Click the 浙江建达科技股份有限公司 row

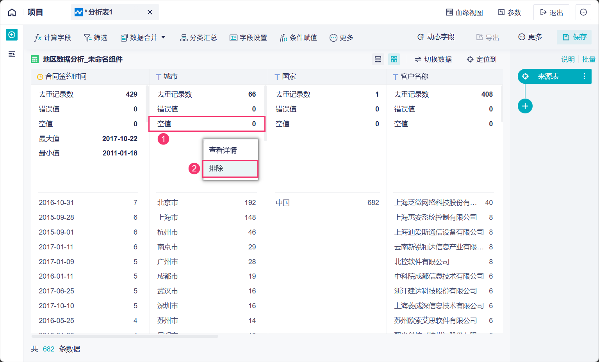tap(443, 291)
